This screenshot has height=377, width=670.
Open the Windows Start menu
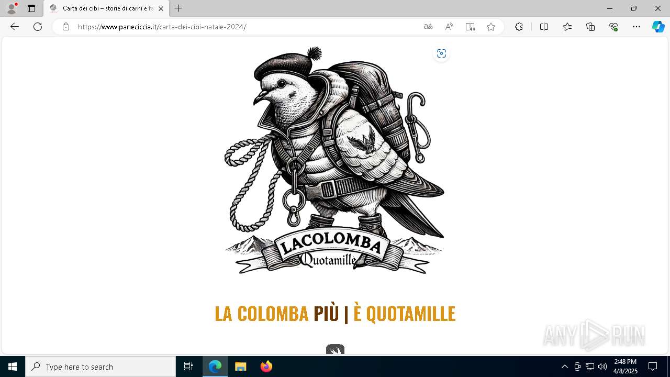pyautogui.click(x=13, y=367)
